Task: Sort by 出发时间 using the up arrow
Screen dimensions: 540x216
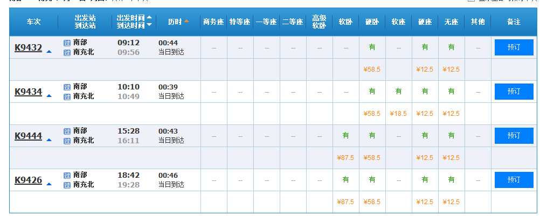Action: click(149, 18)
